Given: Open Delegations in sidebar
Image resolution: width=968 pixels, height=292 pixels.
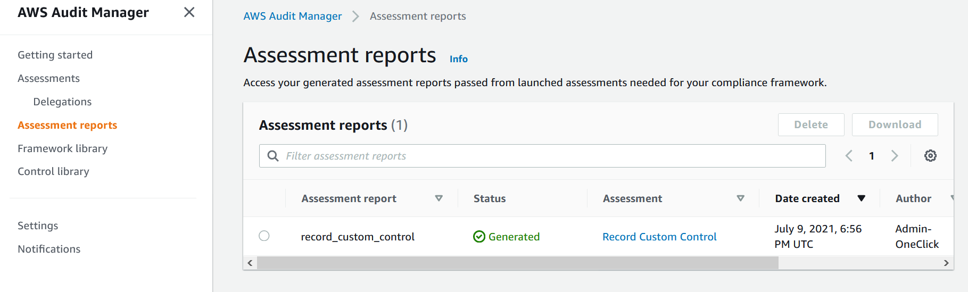Looking at the screenshot, I should [x=62, y=102].
